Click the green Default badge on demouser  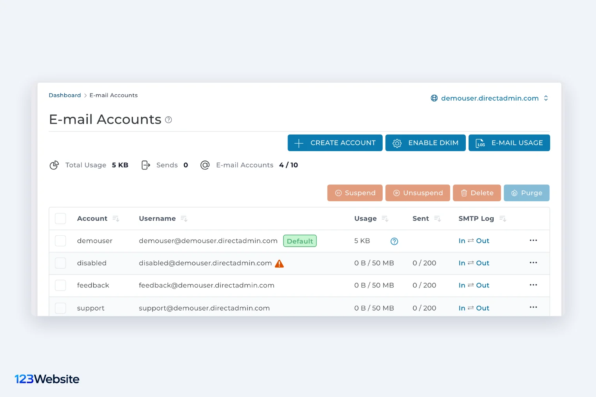tap(300, 241)
